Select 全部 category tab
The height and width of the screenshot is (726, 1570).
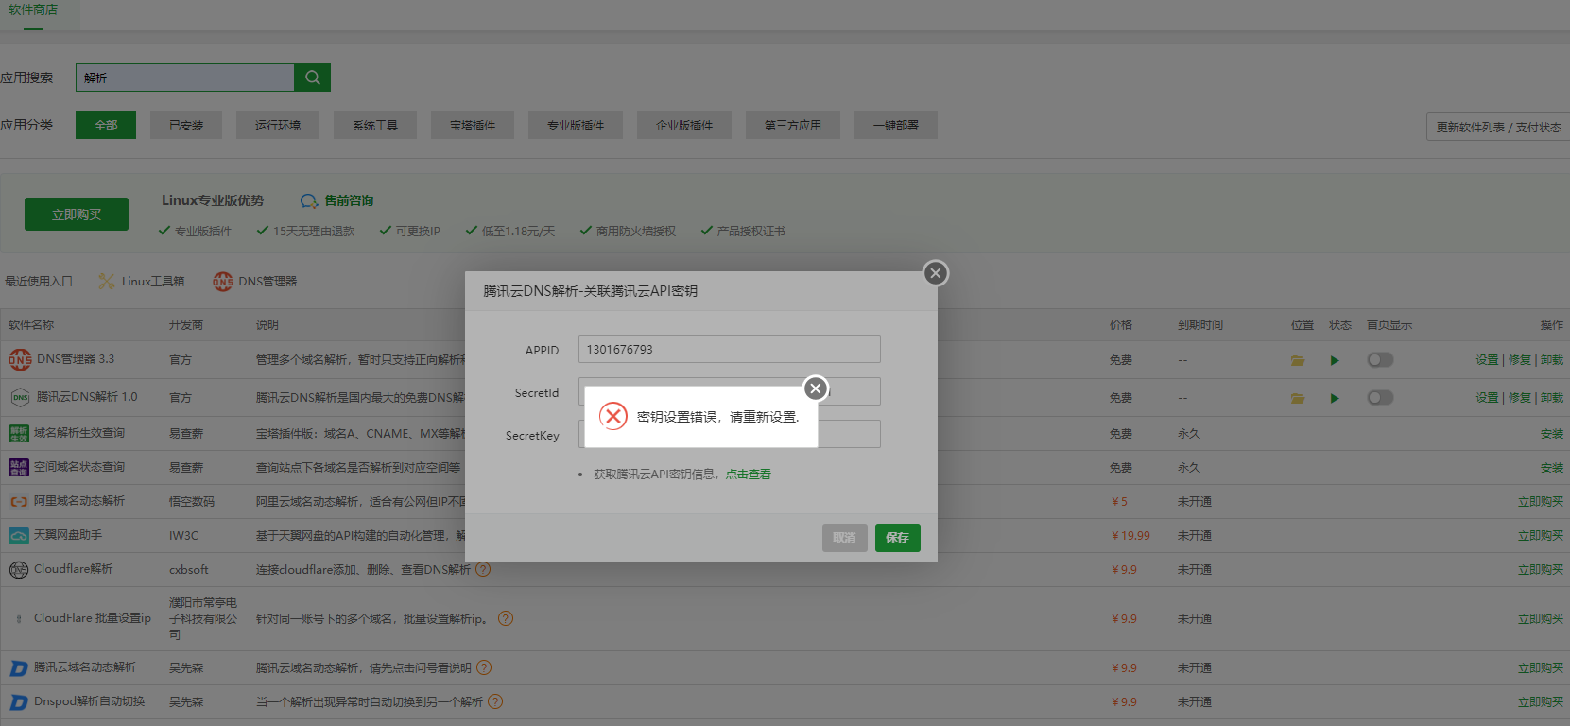[x=106, y=125]
